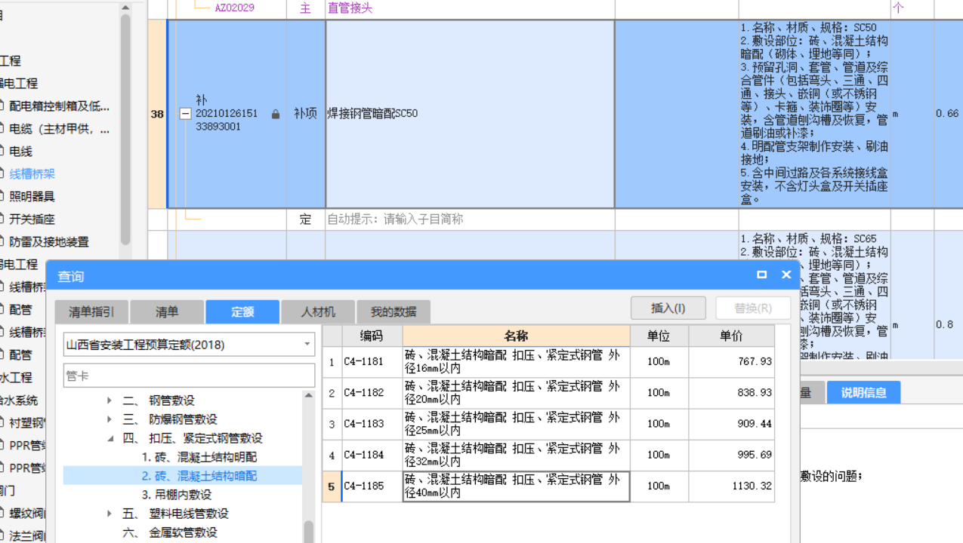This screenshot has height=543, width=963.
Task: Click the 名称 column header
Action: point(516,336)
